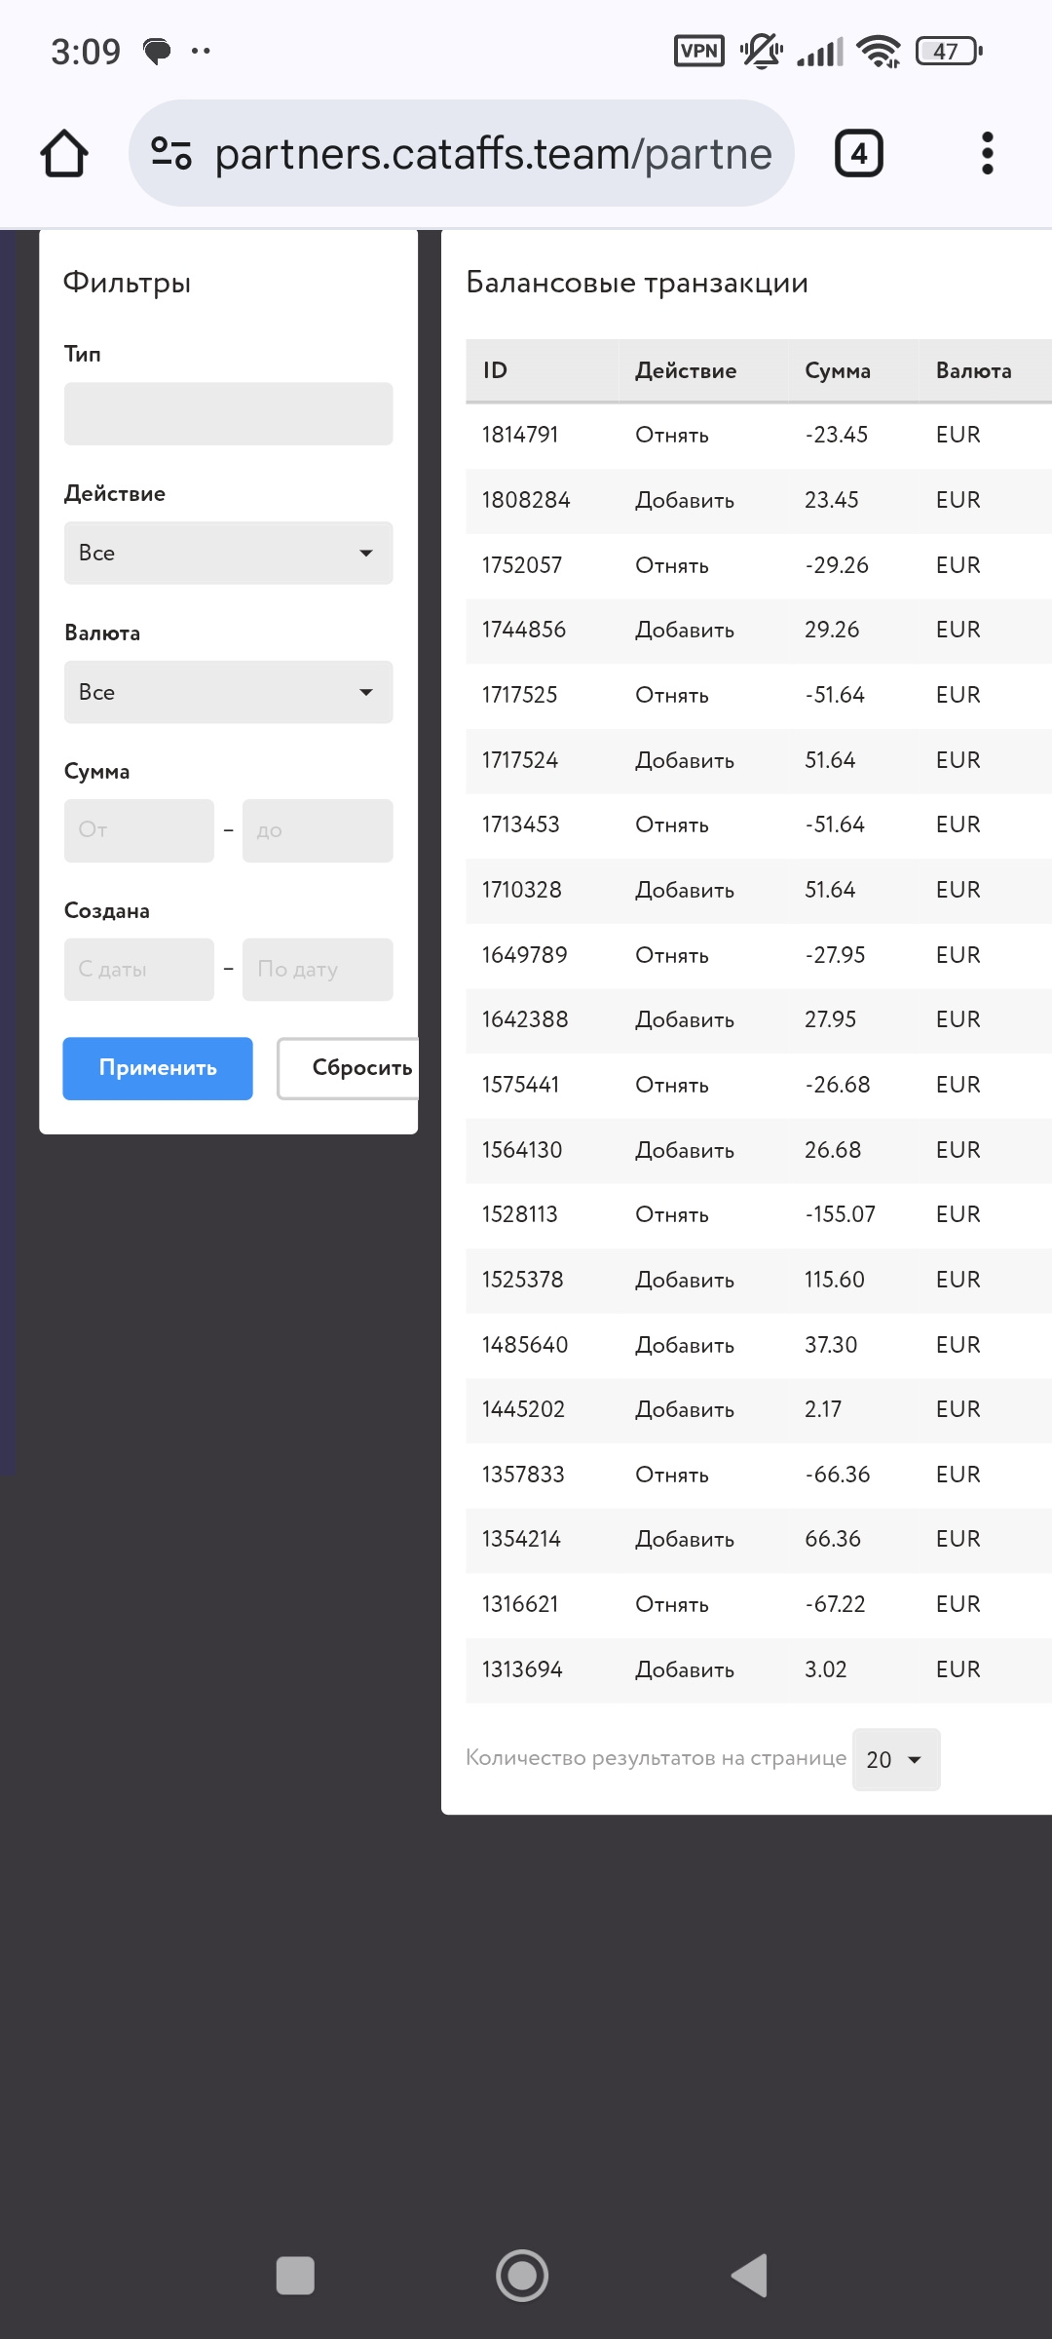Tap the Android recent apps square button

295,2276
